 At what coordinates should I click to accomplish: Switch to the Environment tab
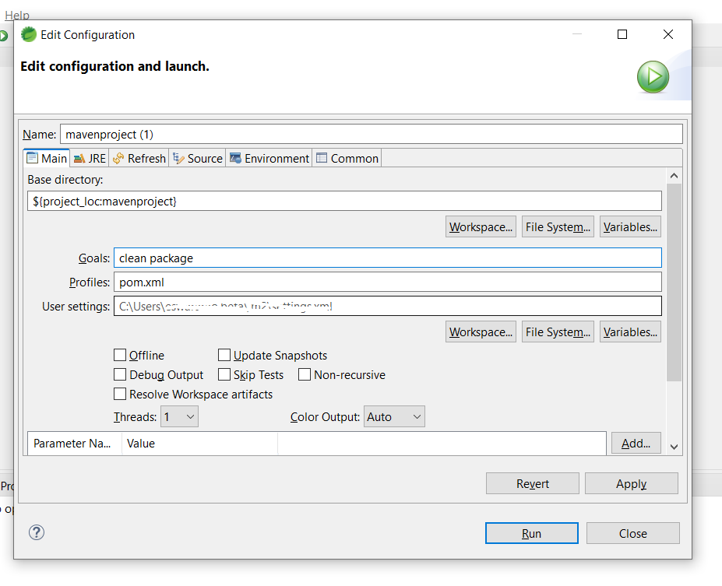[269, 158]
